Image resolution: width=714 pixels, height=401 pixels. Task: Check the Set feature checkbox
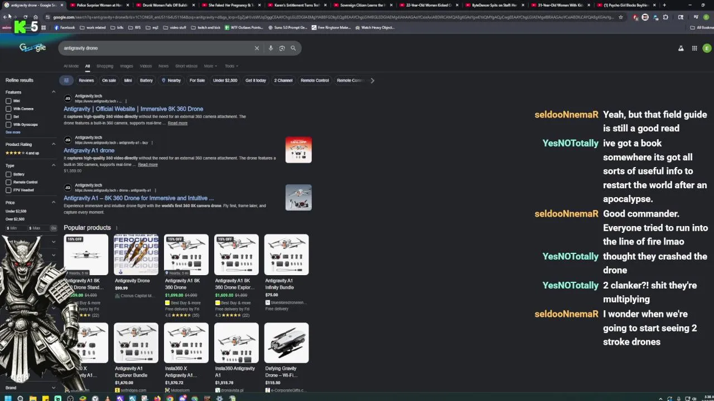pyautogui.click(x=8, y=116)
